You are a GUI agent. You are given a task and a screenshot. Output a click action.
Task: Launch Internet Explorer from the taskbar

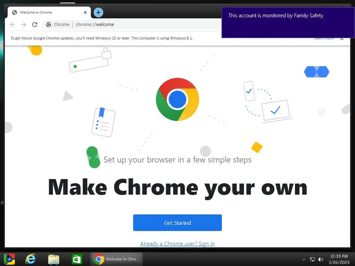tap(31, 259)
